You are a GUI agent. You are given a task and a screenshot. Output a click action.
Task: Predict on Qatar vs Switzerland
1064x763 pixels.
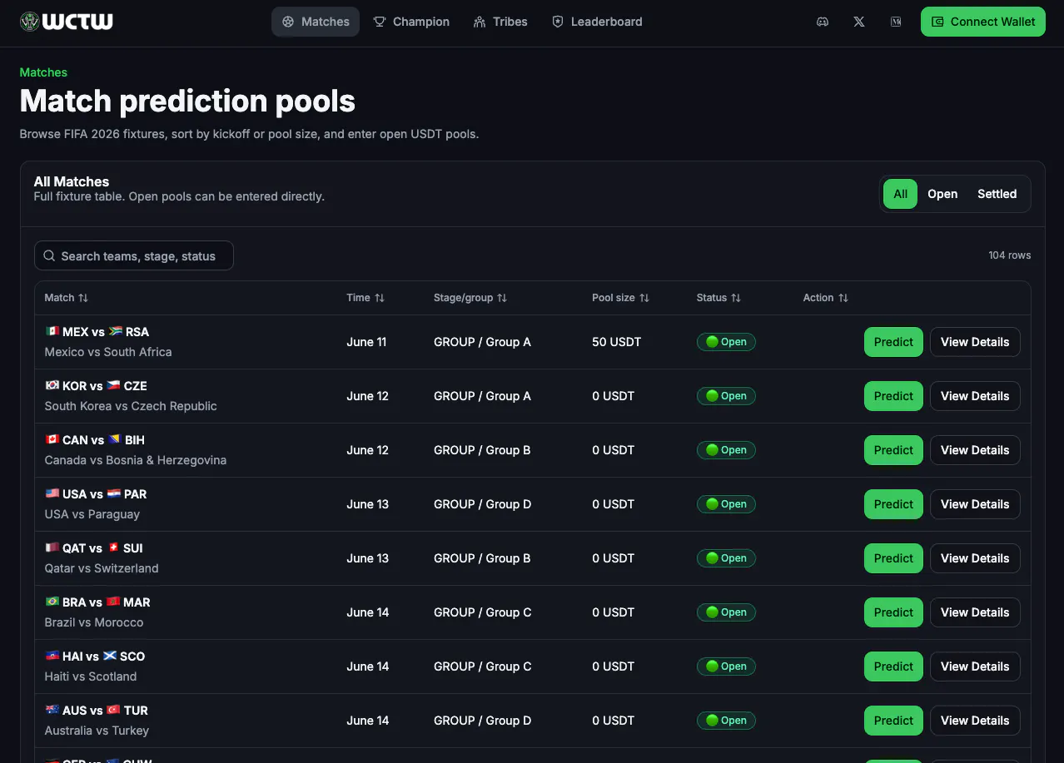tap(893, 558)
